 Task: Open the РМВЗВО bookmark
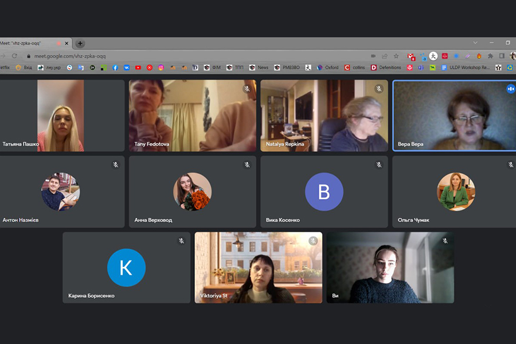click(x=287, y=68)
